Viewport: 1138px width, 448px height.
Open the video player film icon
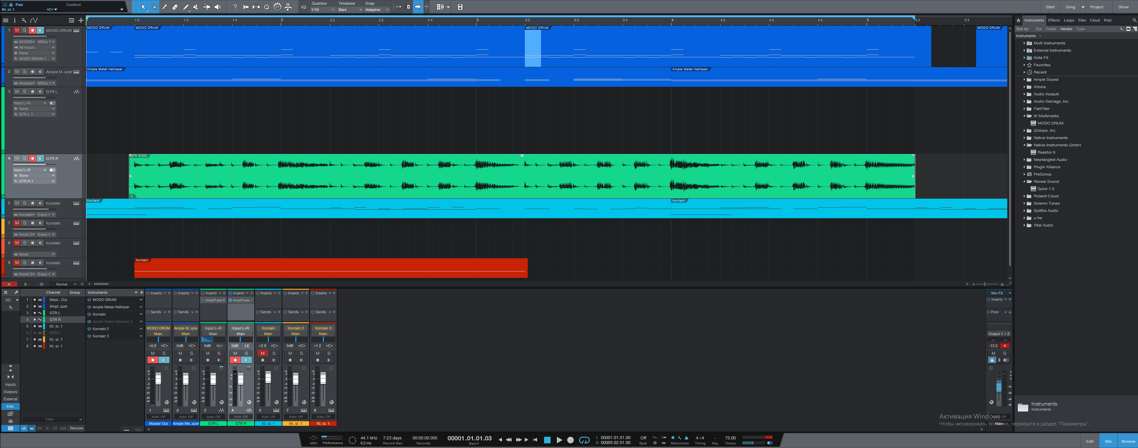pos(460,7)
